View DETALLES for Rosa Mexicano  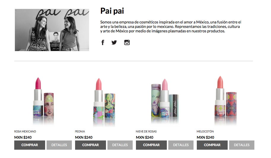pyautogui.click(x=59, y=145)
